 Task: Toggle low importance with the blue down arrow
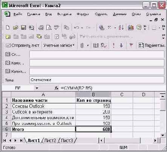click(x=121, y=45)
